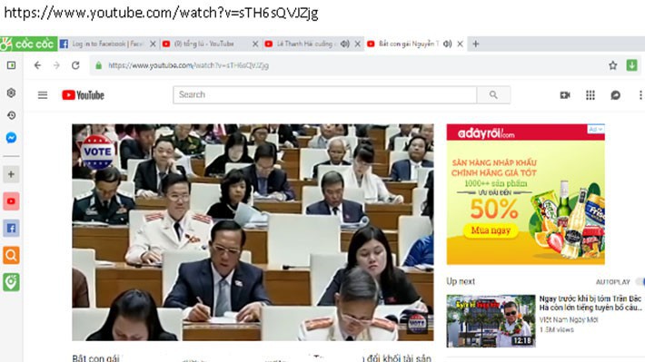This screenshot has height=362, width=645.
Task: Click the VOTE badge on the video
Action: click(x=97, y=152)
